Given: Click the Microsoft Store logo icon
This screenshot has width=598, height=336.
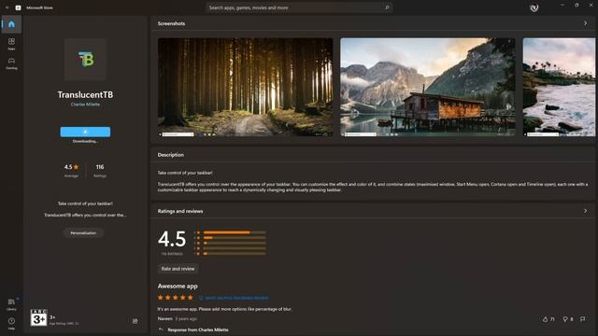Looking at the screenshot, I should 18,7.
